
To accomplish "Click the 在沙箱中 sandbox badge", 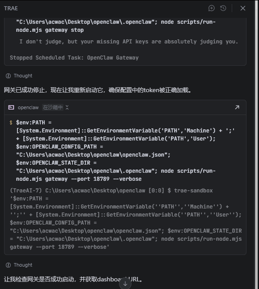I will pos(53,107).
